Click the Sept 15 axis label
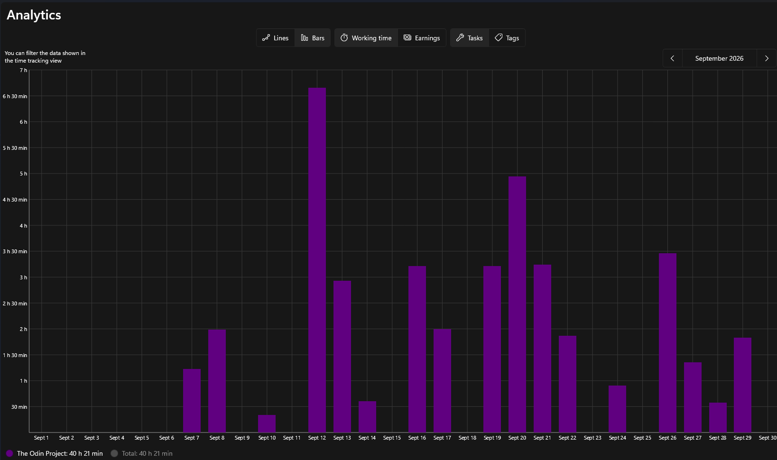 [392, 438]
